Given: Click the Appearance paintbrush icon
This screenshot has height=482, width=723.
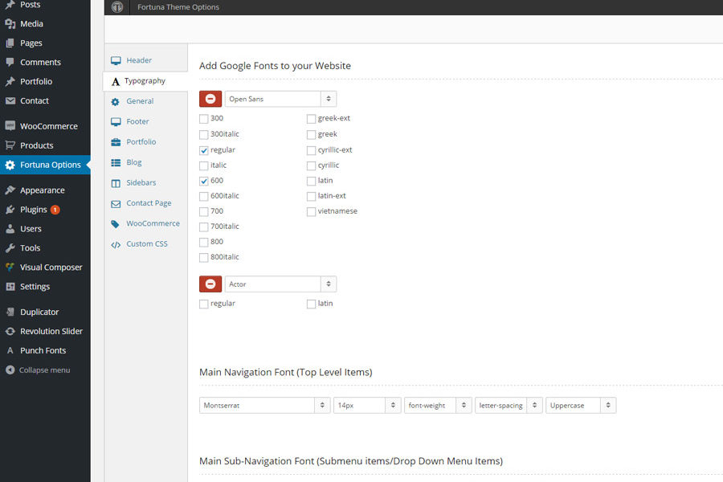Looking at the screenshot, I should 10,190.
